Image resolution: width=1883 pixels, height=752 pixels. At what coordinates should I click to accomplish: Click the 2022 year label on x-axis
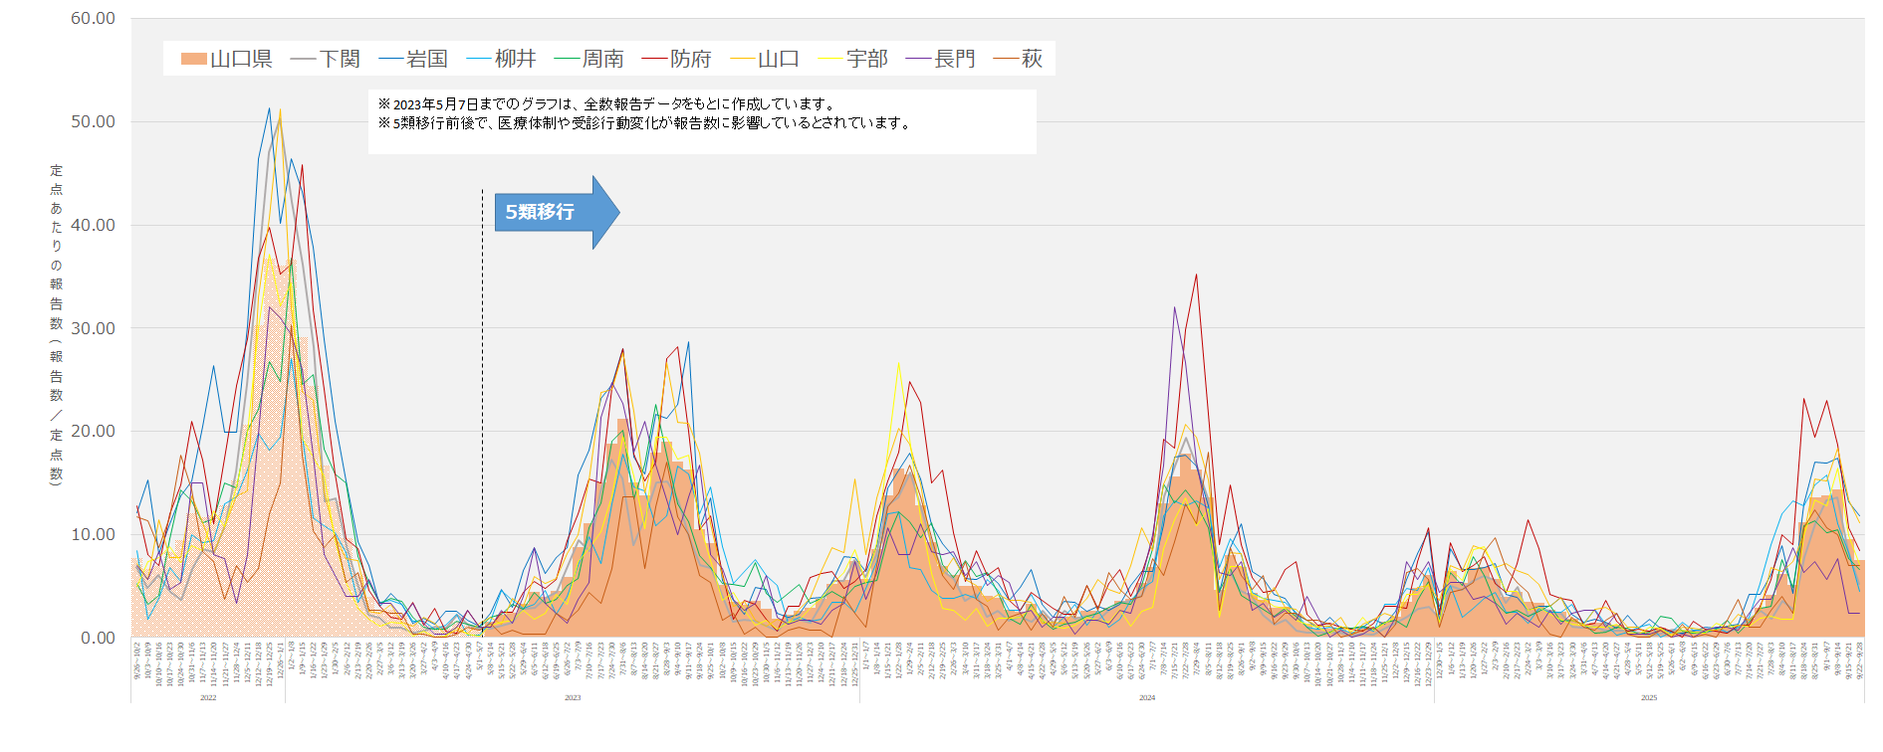(x=208, y=698)
